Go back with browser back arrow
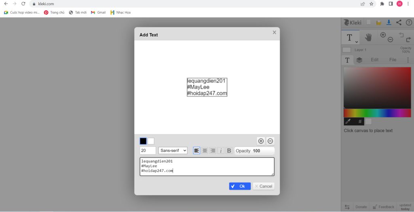Image resolution: width=414 pixels, height=212 pixels. (x=6, y=4)
